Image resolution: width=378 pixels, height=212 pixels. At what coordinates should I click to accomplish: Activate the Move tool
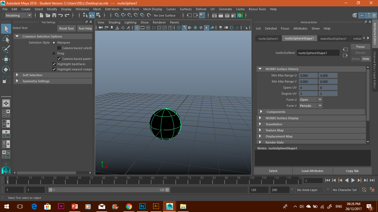click(x=6, y=59)
